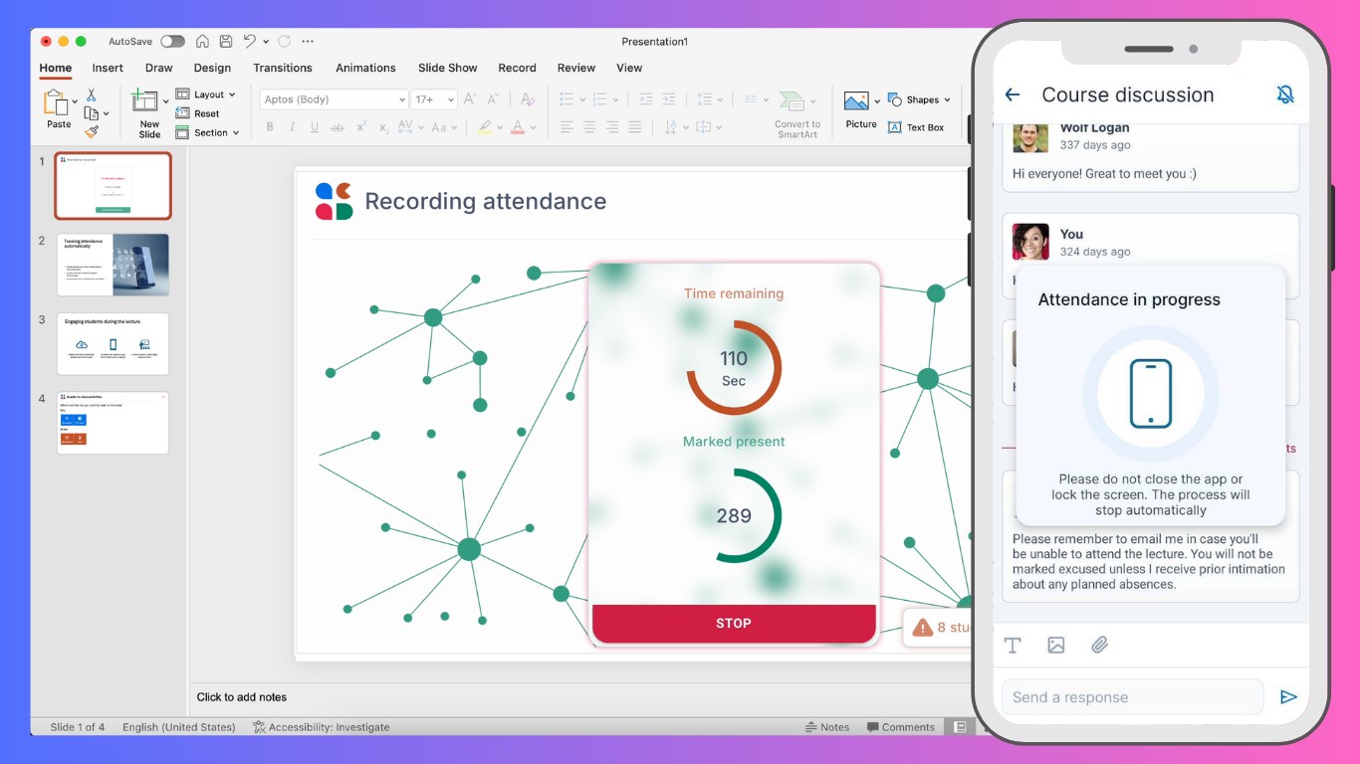Click Convert to SmartArt

[x=797, y=113]
